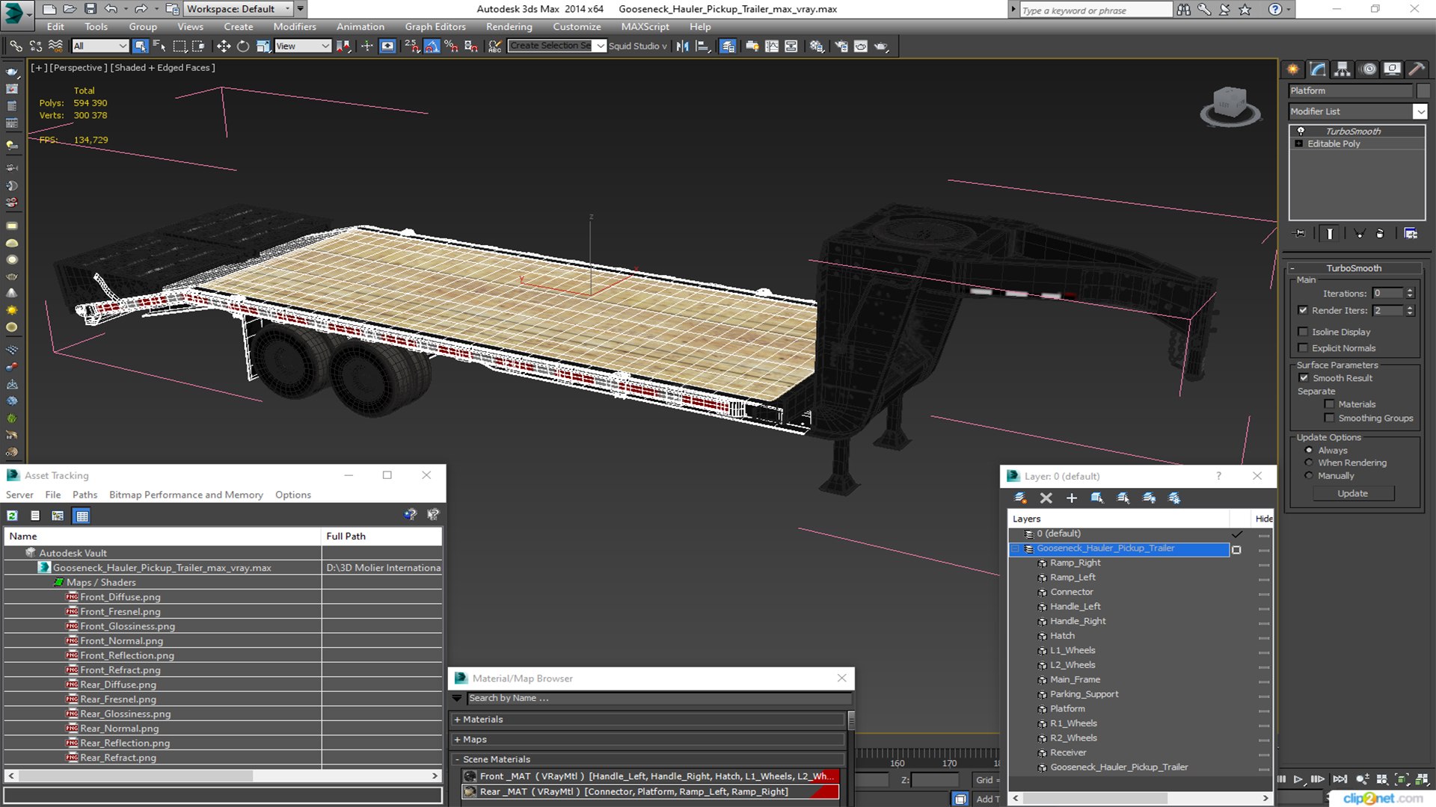Click Refresh icon in Asset Tracking toolbar
The image size is (1436, 807).
click(x=12, y=516)
